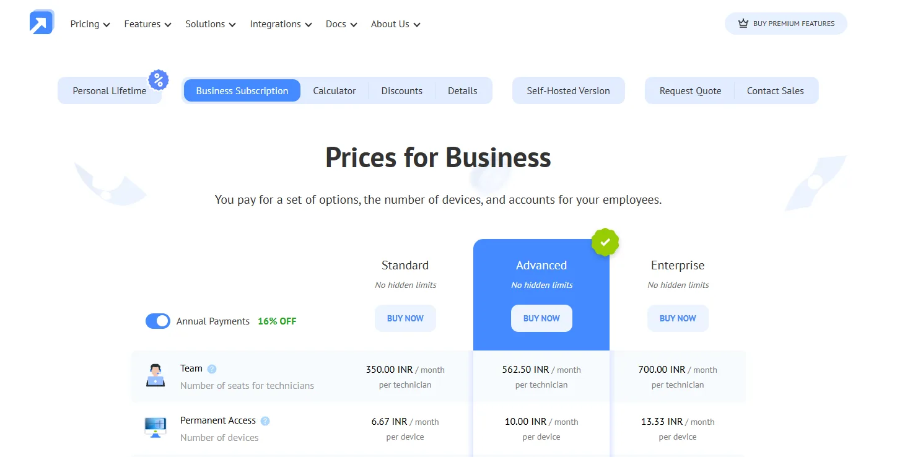Screen dimensions: 923x457
Task: Click the help icon next to Permanent Access
Action: click(x=265, y=421)
